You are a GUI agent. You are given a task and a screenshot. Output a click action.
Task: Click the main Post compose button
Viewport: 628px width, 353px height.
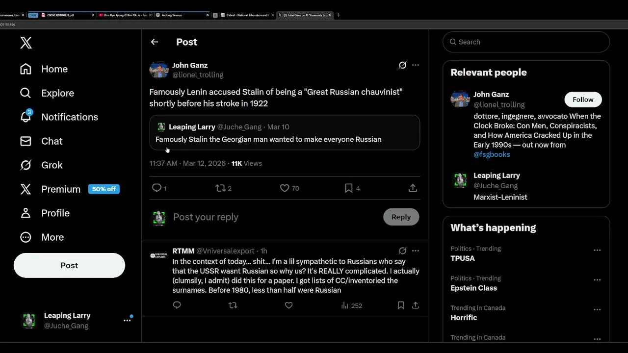click(x=69, y=265)
